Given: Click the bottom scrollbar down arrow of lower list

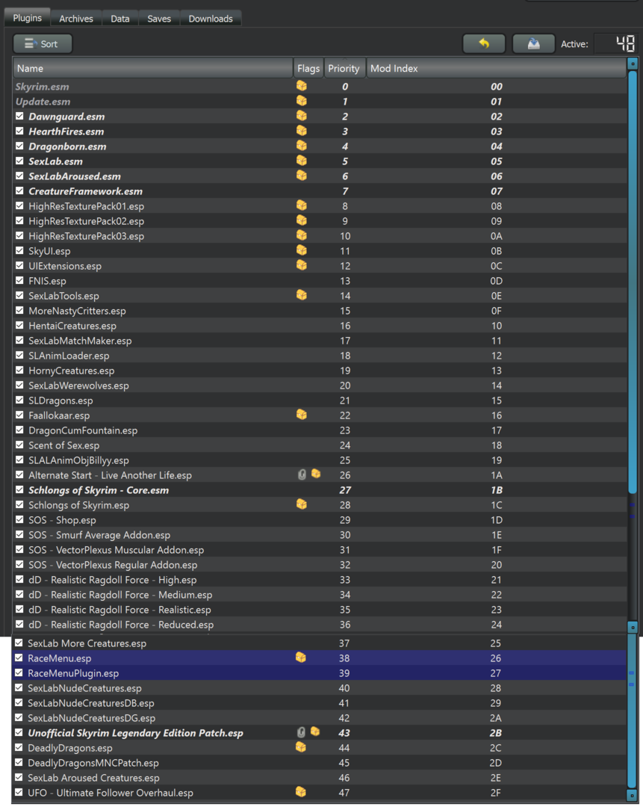Looking at the screenshot, I should [x=633, y=796].
